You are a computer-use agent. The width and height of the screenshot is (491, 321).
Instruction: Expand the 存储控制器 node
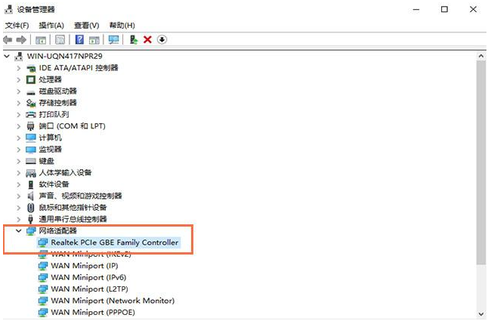tap(19, 103)
